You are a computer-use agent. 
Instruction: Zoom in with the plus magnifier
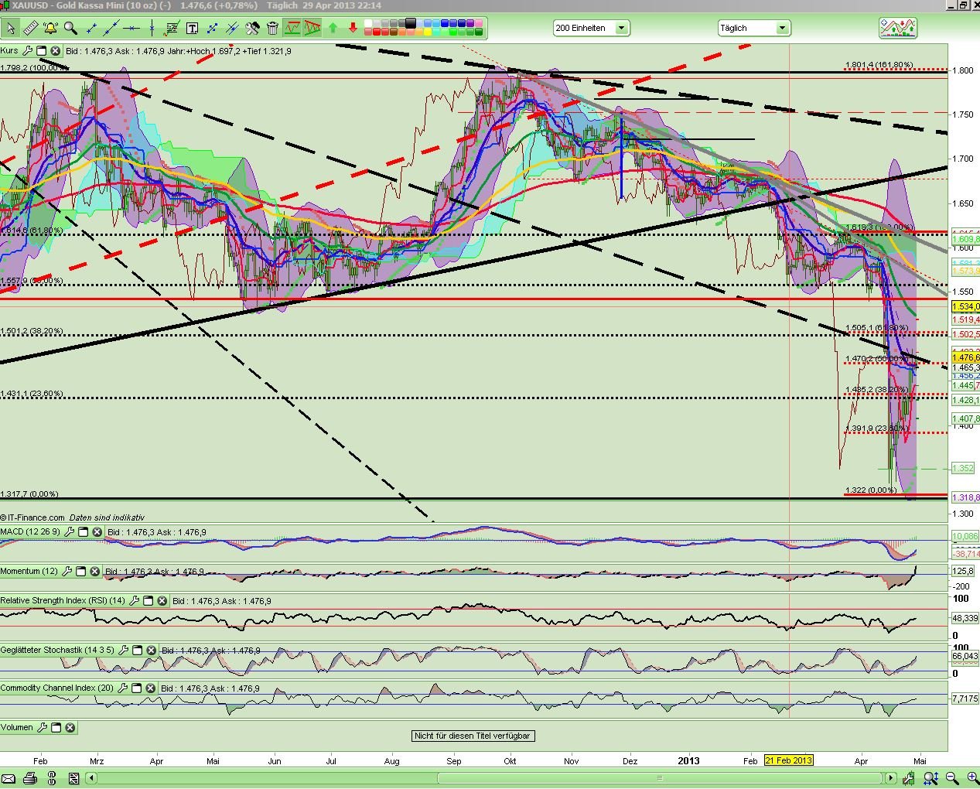click(x=972, y=779)
